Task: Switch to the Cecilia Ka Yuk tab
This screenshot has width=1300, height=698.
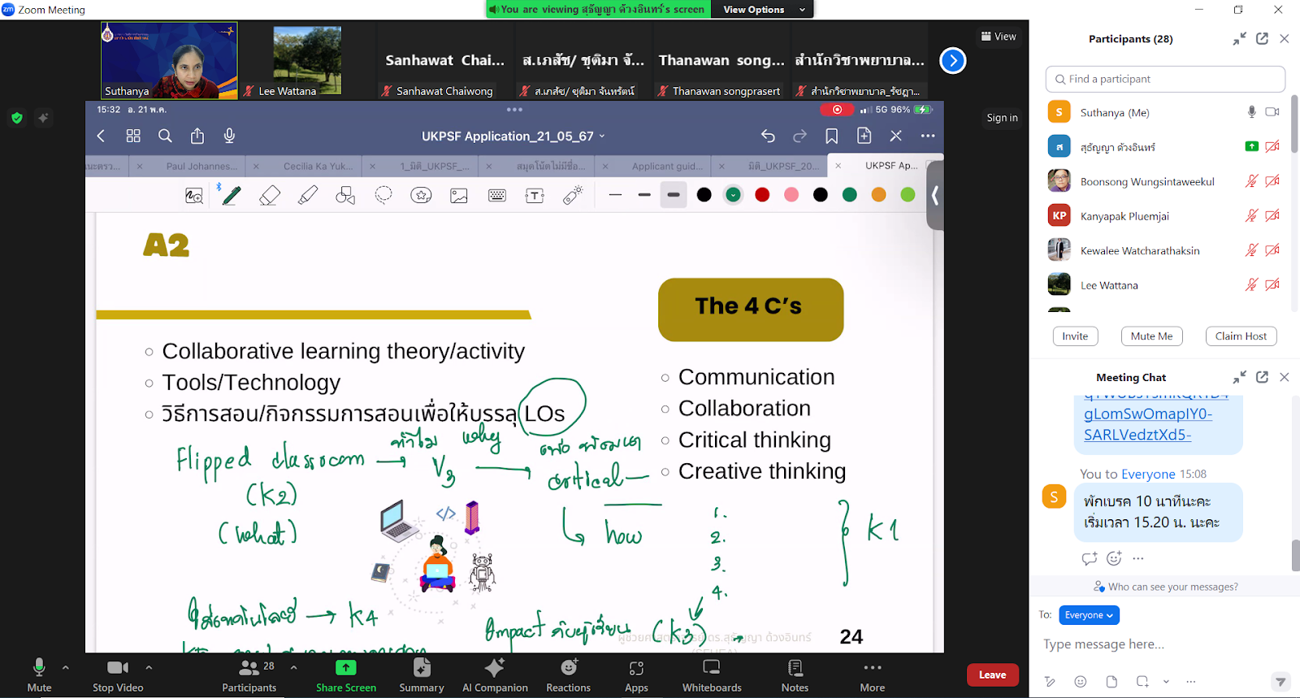Action: 318,166
